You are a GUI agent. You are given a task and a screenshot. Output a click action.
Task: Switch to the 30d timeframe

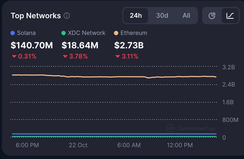pos(162,16)
